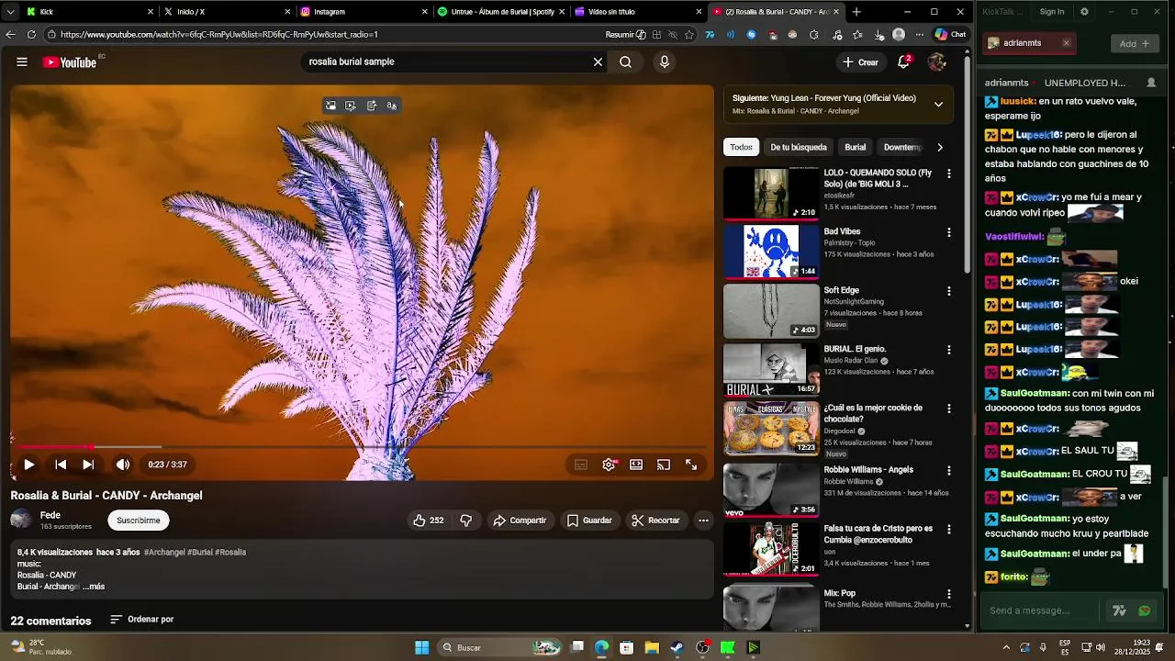Save video with Guardar

[589, 521]
